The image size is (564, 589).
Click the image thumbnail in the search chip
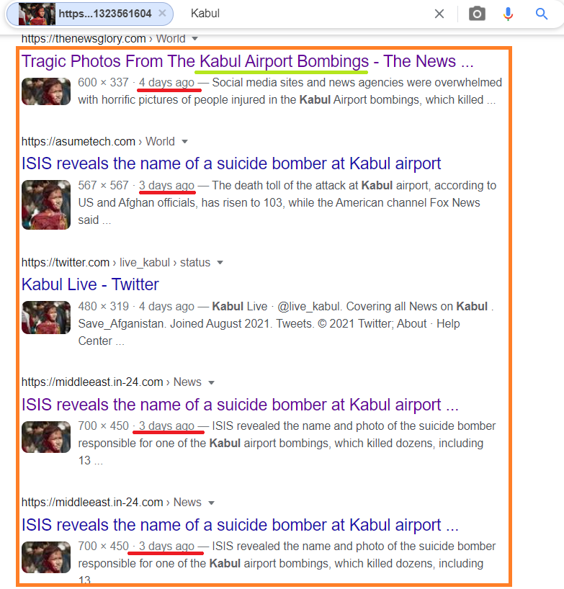(x=37, y=14)
